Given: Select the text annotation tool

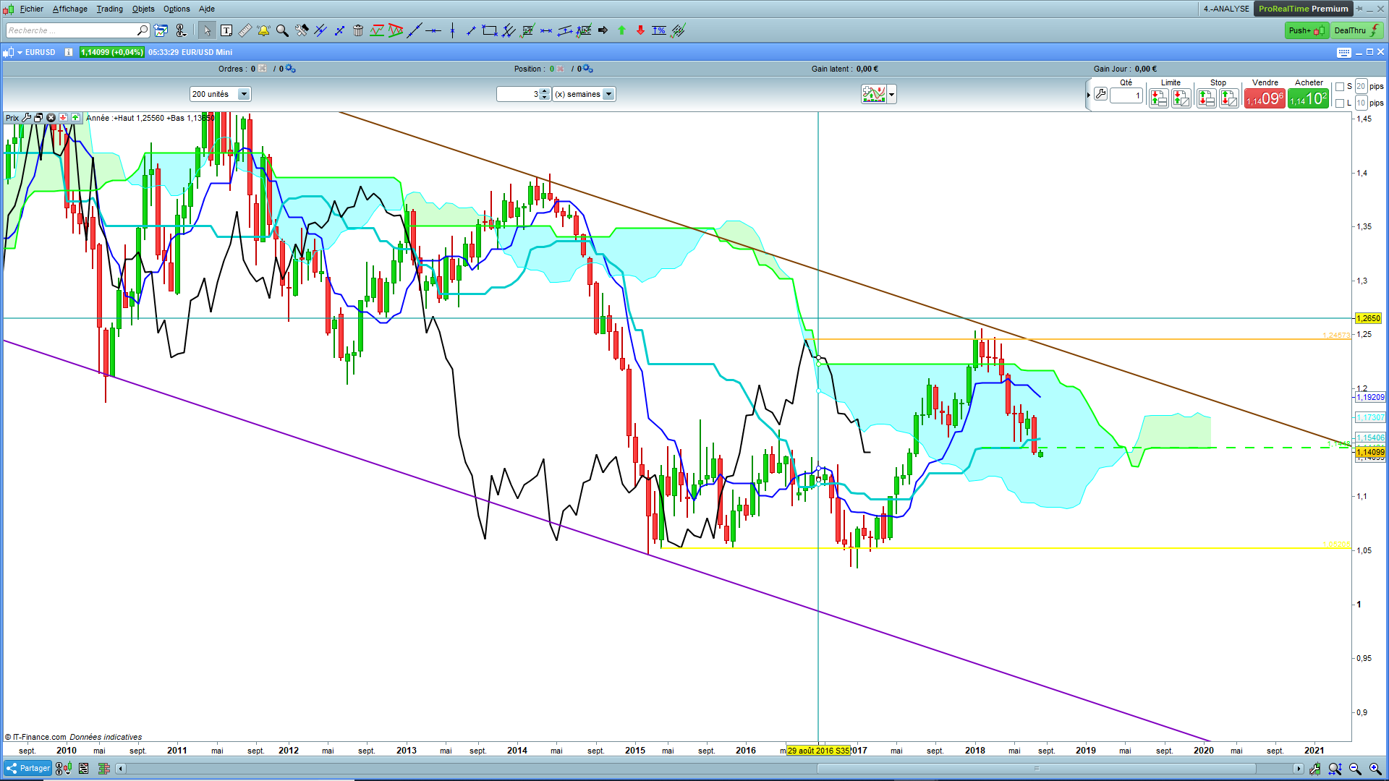Looking at the screenshot, I should click(x=226, y=30).
